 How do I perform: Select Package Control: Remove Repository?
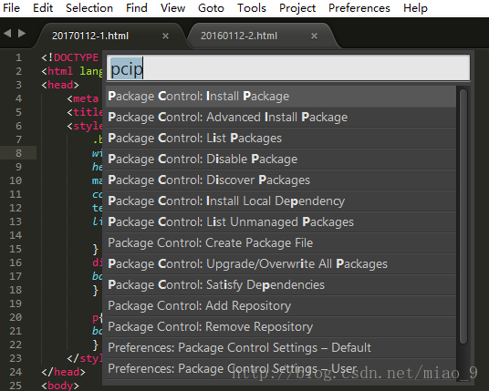click(x=281, y=326)
